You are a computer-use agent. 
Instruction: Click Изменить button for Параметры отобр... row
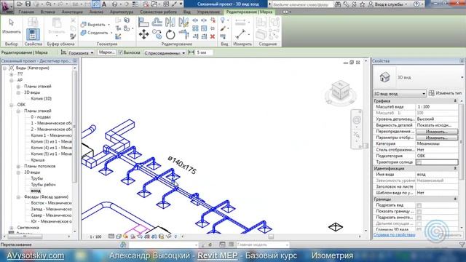pos(437,138)
